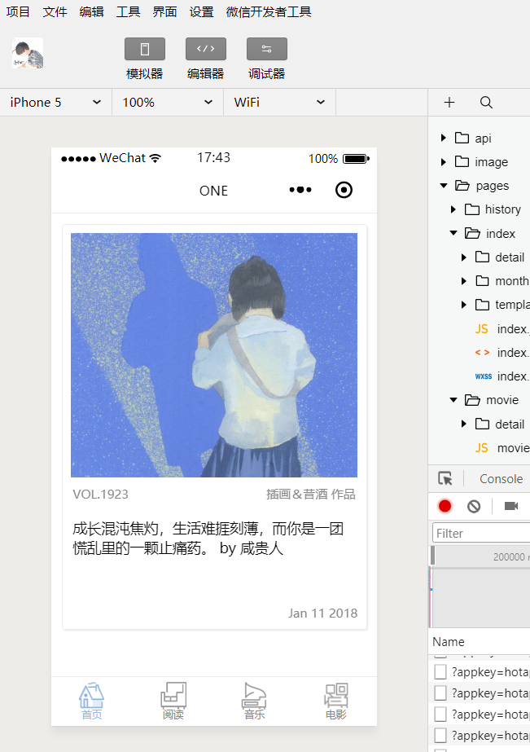
Task: Expand the detail folder under index
Action: click(464, 257)
